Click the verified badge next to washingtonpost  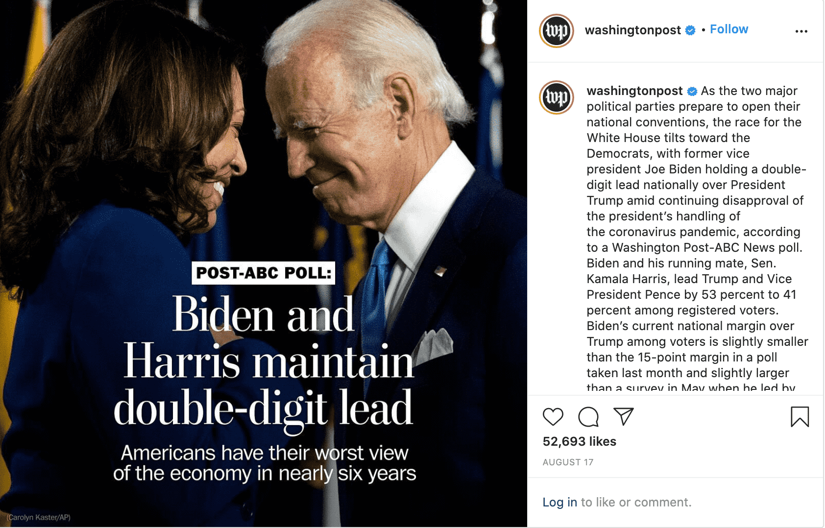point(690,30)
